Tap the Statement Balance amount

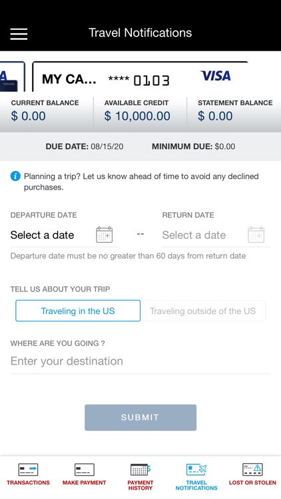point(215,116)
